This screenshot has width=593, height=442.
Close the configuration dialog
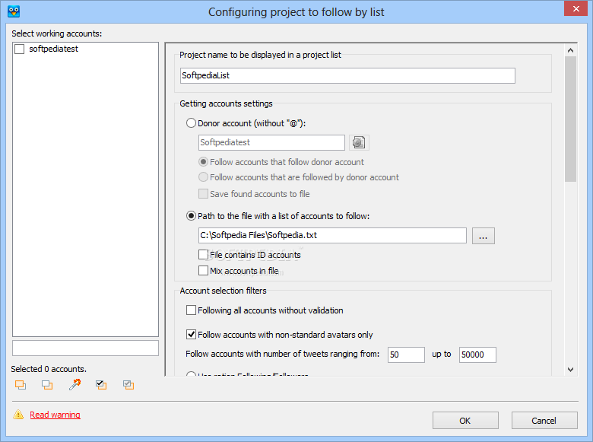point(576,8)
